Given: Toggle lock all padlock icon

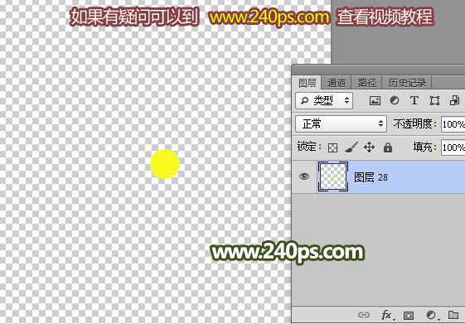Looking at the screenshot, I should pyautogui.click(x=388, y=147).
